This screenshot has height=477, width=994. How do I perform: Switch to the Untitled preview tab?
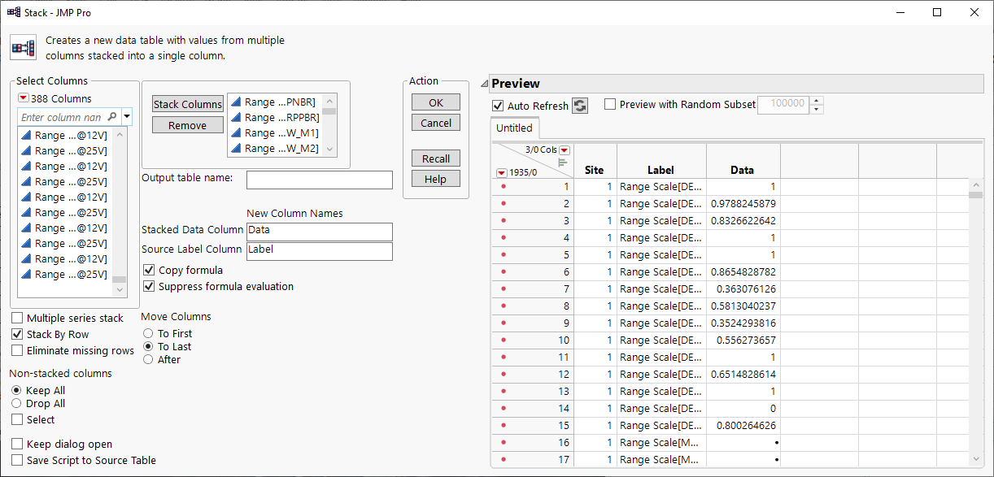point(514,128)
